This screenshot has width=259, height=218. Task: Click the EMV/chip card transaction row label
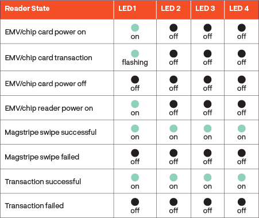48,58
